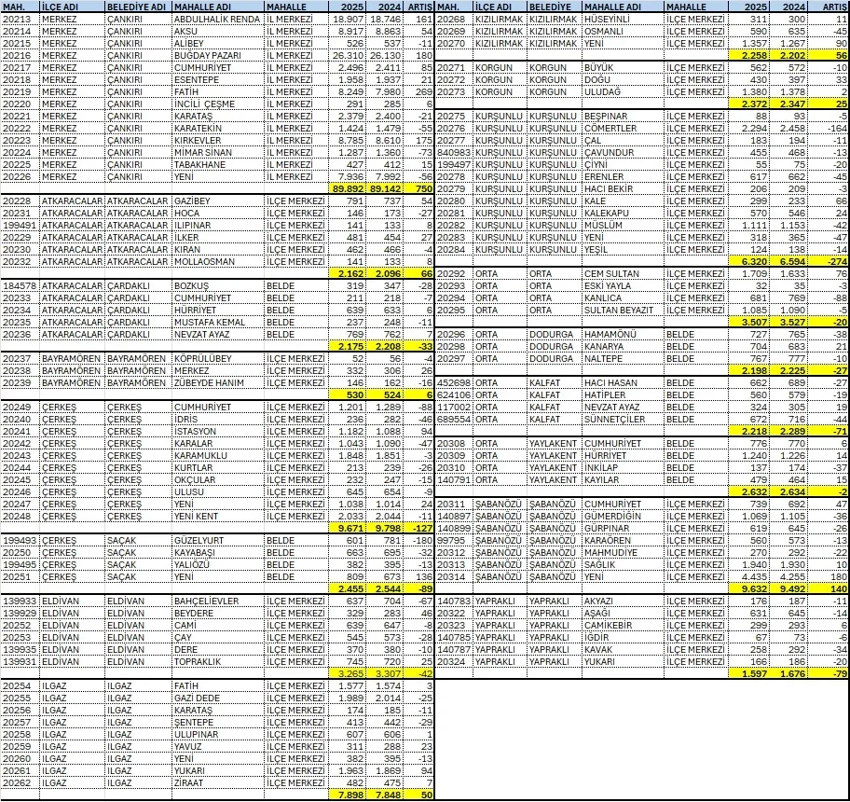Select the MAH. code cell 840983
This screenshot has width=850, height=802.
(x=453, y=152)
